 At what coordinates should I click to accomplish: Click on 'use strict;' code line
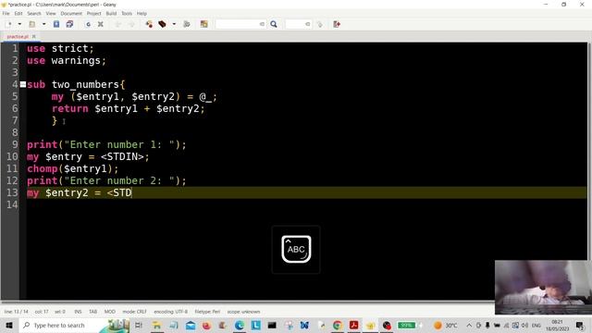[x=60, y=48]
